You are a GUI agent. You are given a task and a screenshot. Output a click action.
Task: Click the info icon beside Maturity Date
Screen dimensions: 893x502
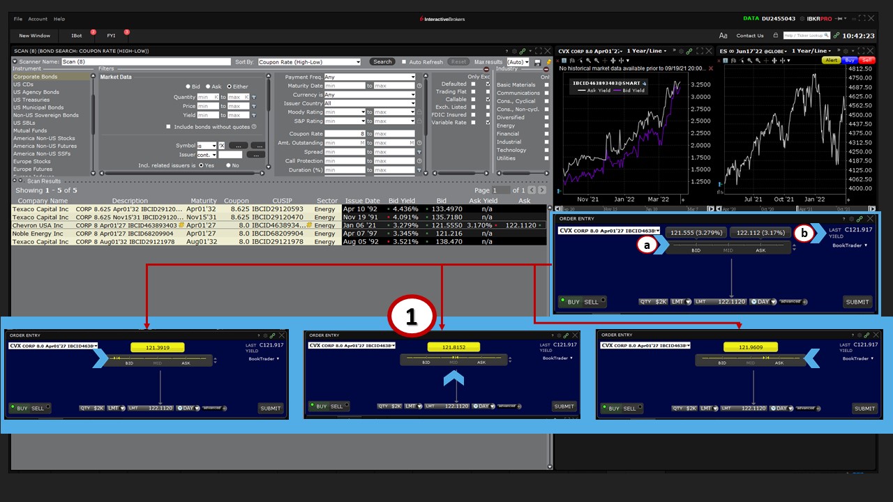419,86
